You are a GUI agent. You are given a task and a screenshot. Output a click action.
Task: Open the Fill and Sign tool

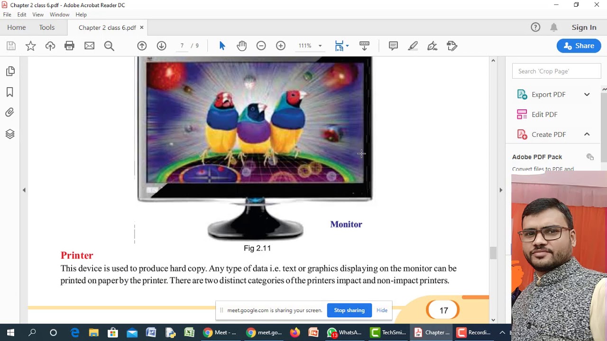[432, 46]
